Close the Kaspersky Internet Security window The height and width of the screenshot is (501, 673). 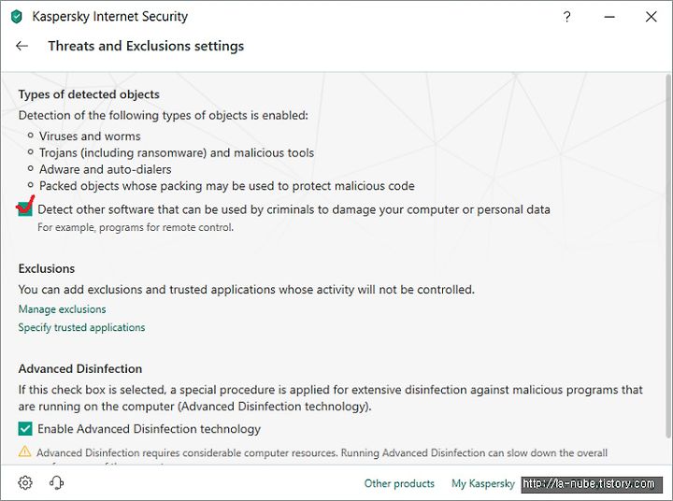[x=652, y=17]
